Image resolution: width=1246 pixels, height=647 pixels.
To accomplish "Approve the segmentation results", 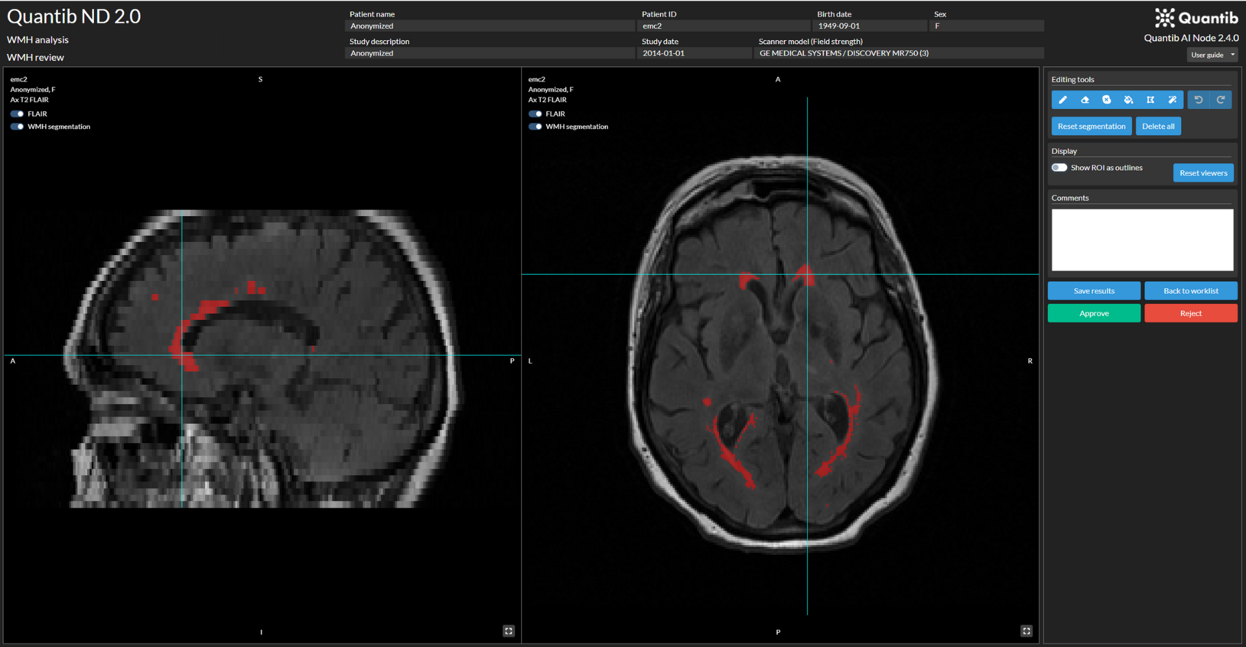I will click(1093, 313).
